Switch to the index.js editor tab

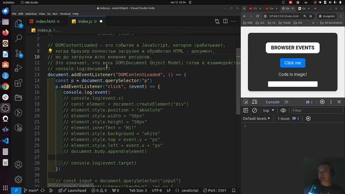[87, 22]
